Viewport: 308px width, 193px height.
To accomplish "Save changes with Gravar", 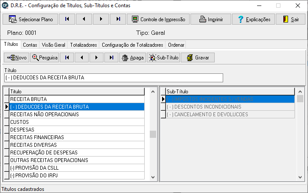I will click(198, 58).
